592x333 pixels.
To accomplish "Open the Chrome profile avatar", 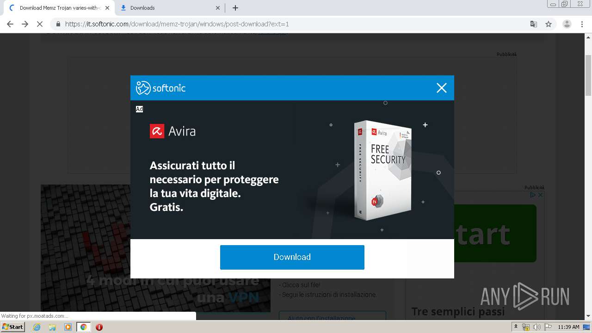I will click(x=567, y=24).
